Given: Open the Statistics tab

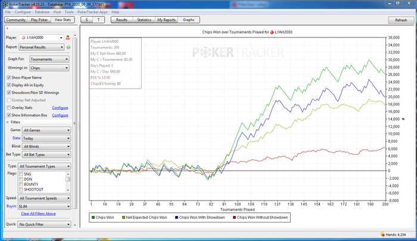Looking at the screenshot, I should (144, 20).
